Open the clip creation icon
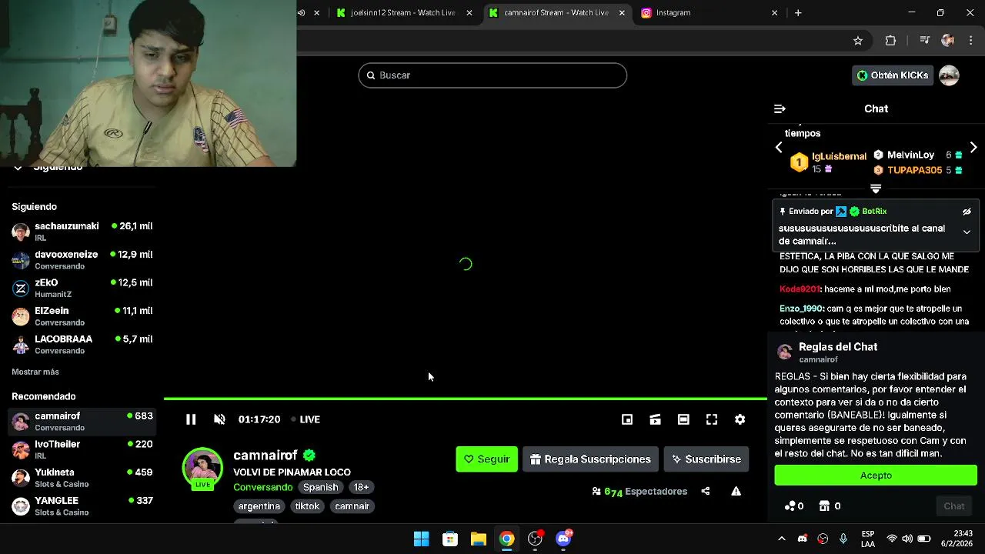This screenshot has width=985, height=554. coord(655,419)
